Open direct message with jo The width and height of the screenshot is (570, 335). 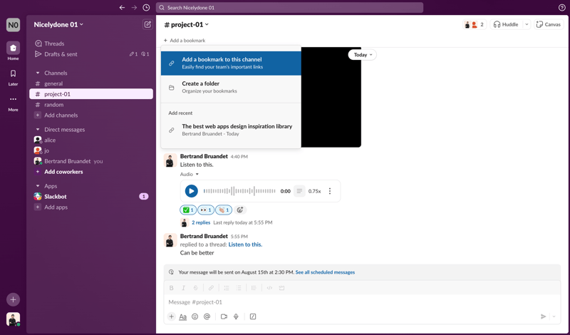pyautogui.click(x=91, y=150)
